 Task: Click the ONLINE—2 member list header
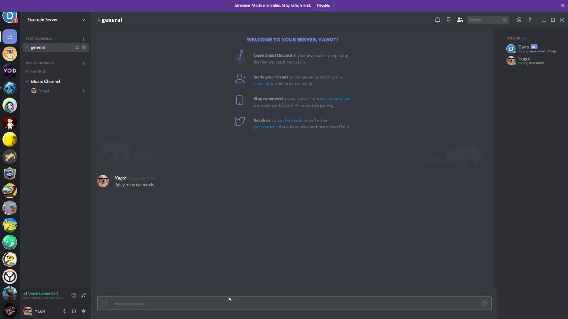516,39
